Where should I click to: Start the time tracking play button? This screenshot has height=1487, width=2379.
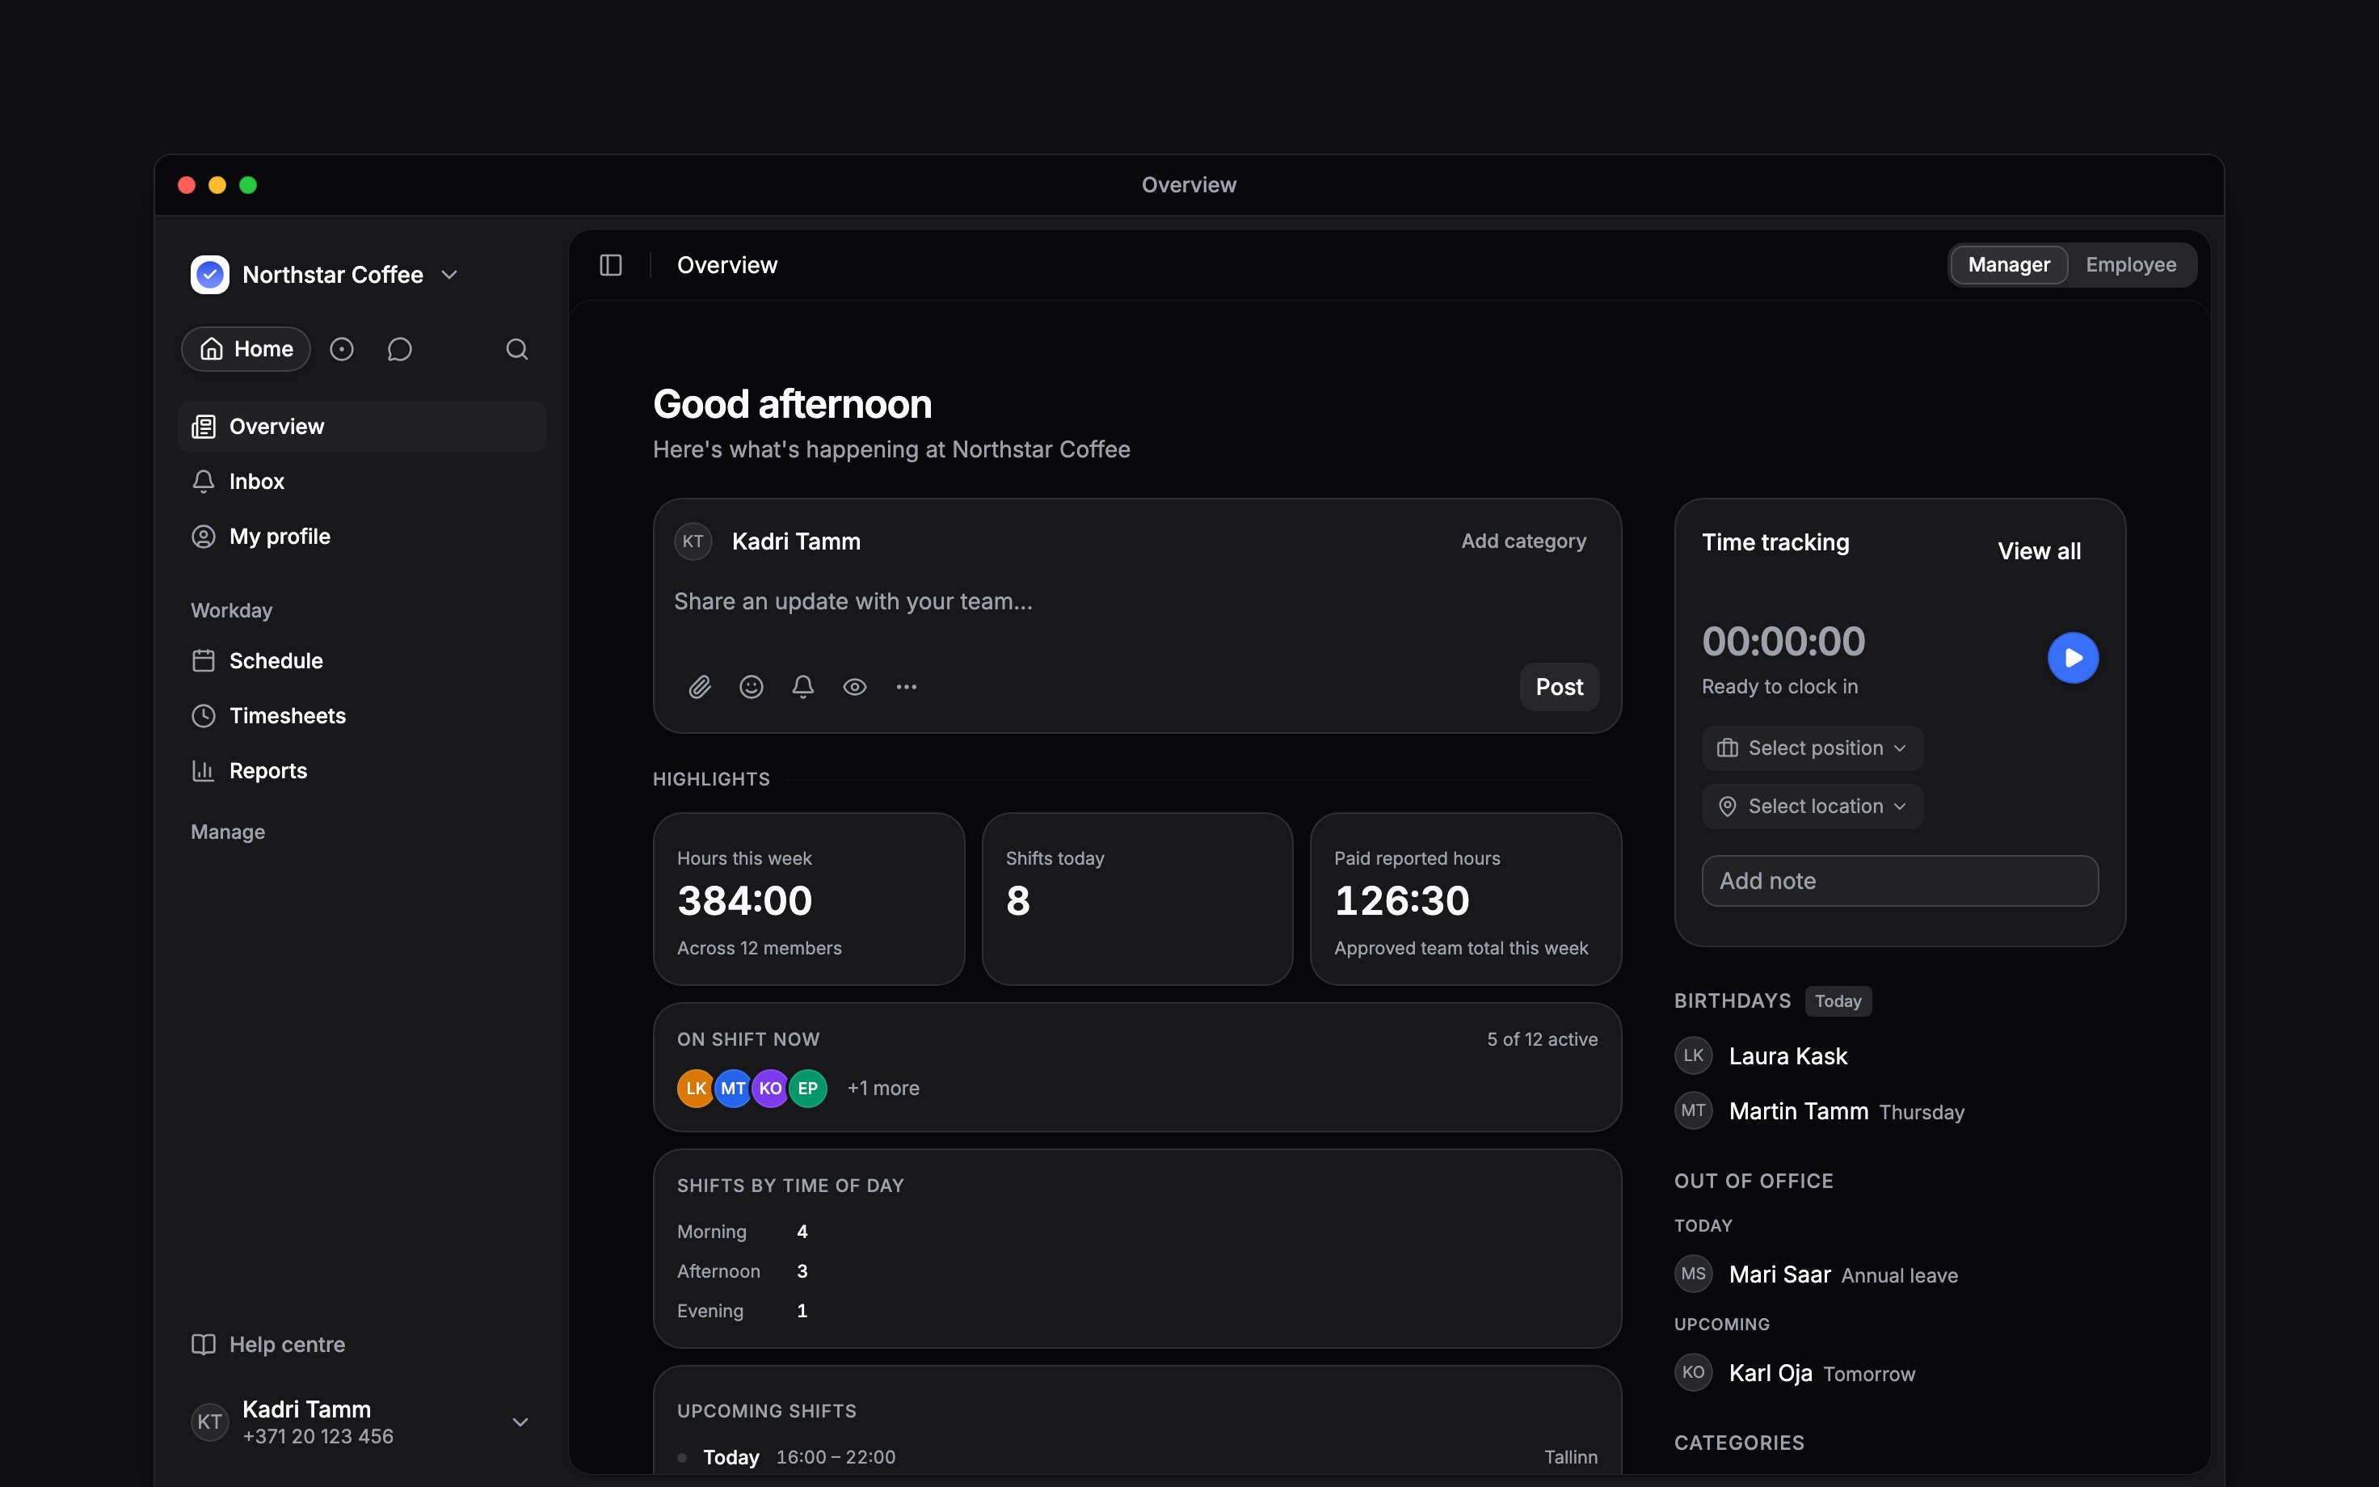tap(2074, 658)
